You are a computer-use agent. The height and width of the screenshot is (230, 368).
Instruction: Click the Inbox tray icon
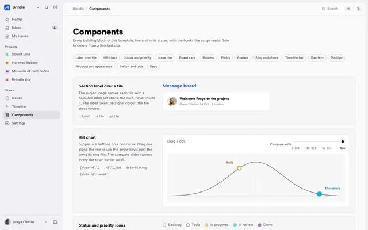[7, 28]
